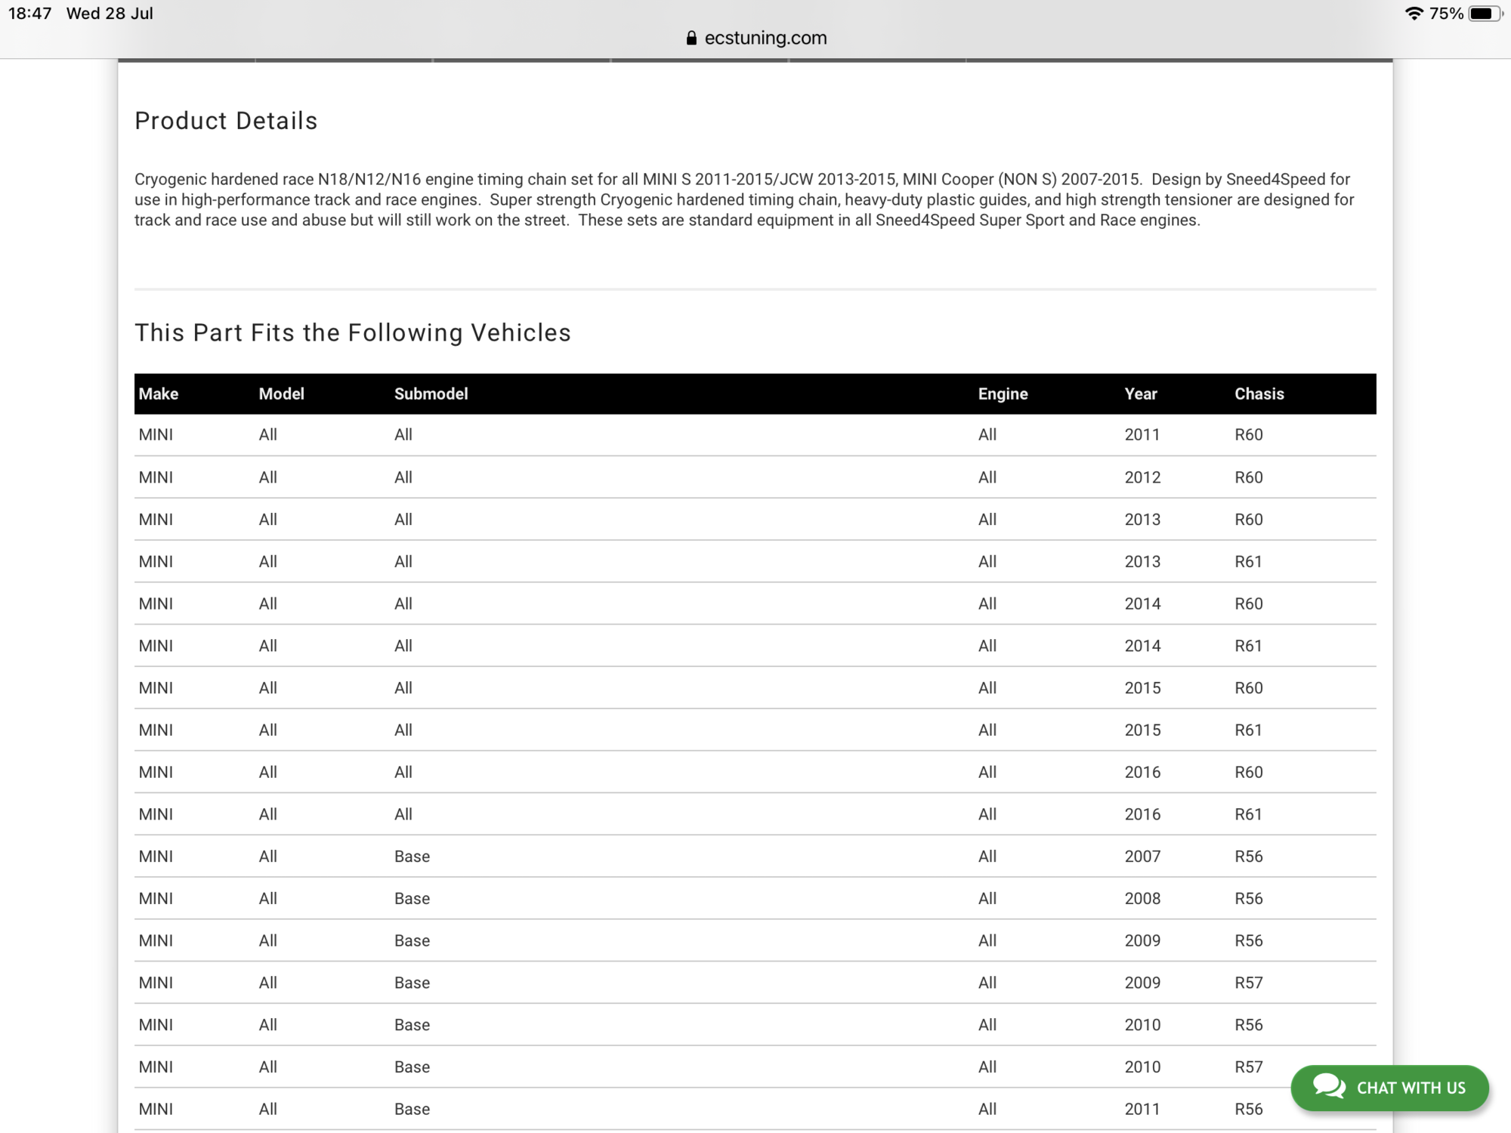Tap the battery status icon
Image resolution: width=1511 pixels, height=1133 pixels.
point(1485,14)
